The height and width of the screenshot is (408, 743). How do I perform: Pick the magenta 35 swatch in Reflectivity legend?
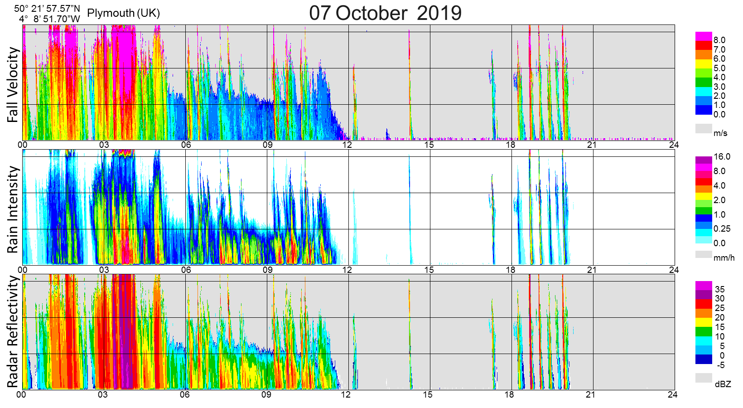(x=704, y=286)
